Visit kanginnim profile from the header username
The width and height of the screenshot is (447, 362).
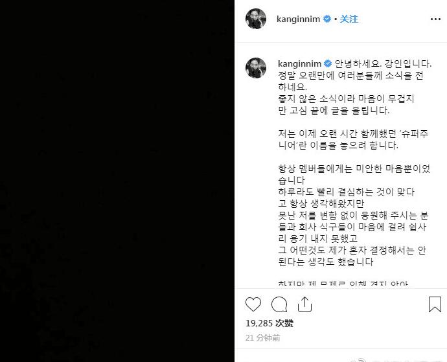[x=298, y=19]
